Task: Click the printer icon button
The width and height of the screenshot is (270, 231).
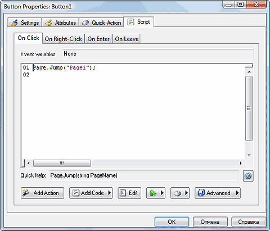Action: tap(178, 193)
